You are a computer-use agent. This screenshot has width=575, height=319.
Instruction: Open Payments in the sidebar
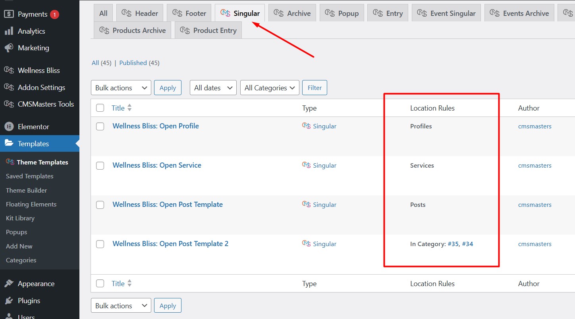33,14
